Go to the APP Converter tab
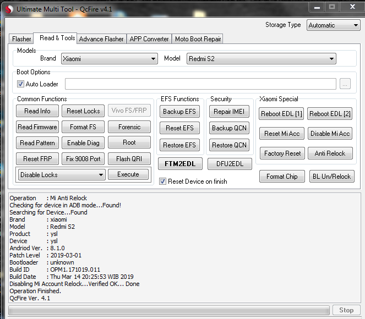The image size is (365, 319). tap(149, 39)
